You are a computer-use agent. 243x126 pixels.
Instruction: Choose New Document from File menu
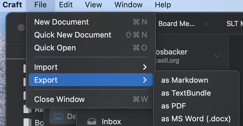point(61,22)
